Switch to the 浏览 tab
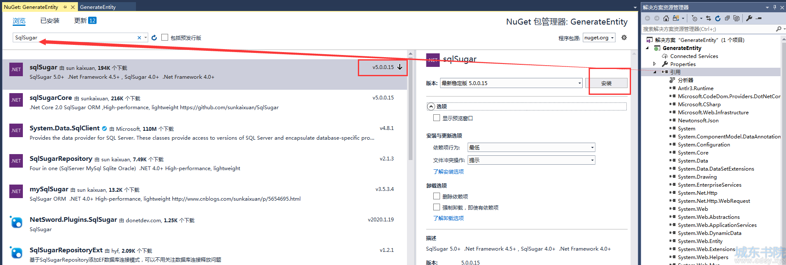Viewport: 786px width, 265px height. pos(19,21)
